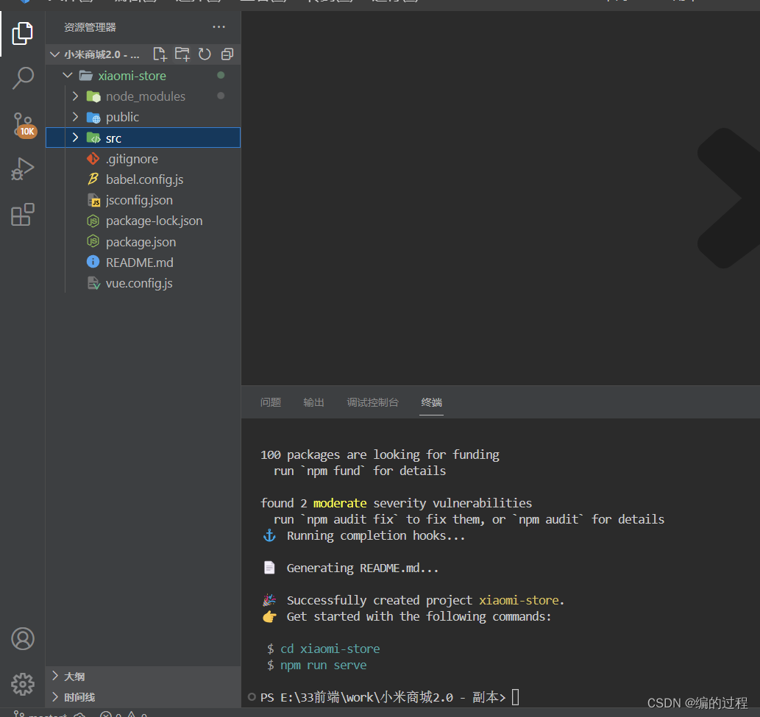Screen dimensions: 760x717
Task: Select the xiaomi-store folder name
Action: [132, 76]
